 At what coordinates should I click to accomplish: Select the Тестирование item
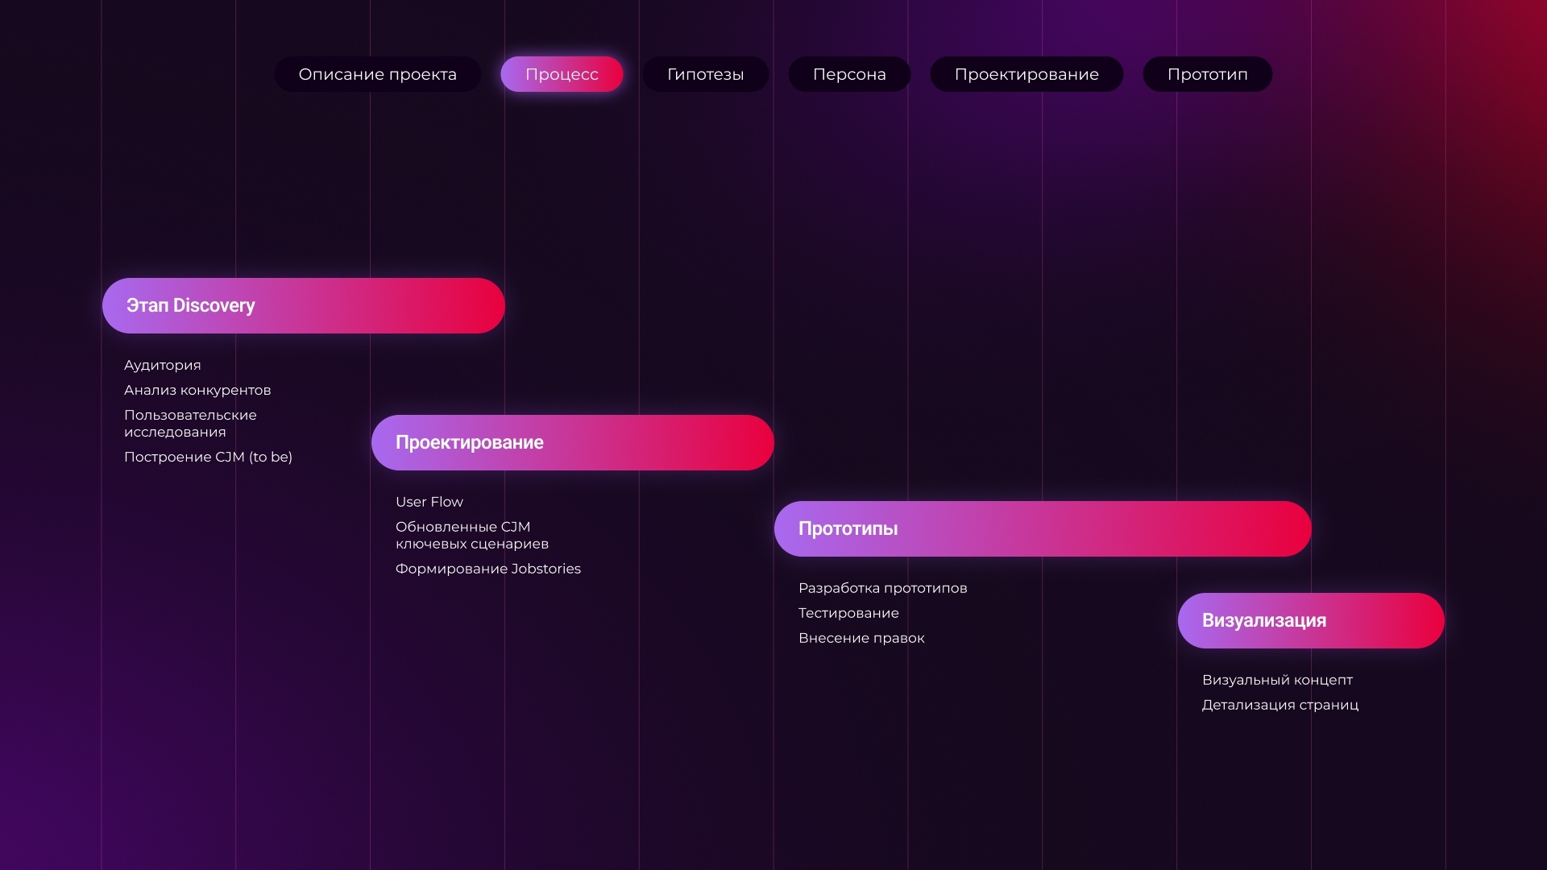coord(848,613)
